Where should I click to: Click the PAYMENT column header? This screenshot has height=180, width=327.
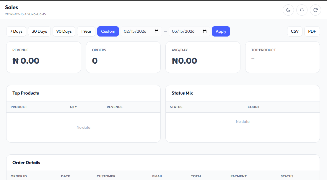click(239, 176)
